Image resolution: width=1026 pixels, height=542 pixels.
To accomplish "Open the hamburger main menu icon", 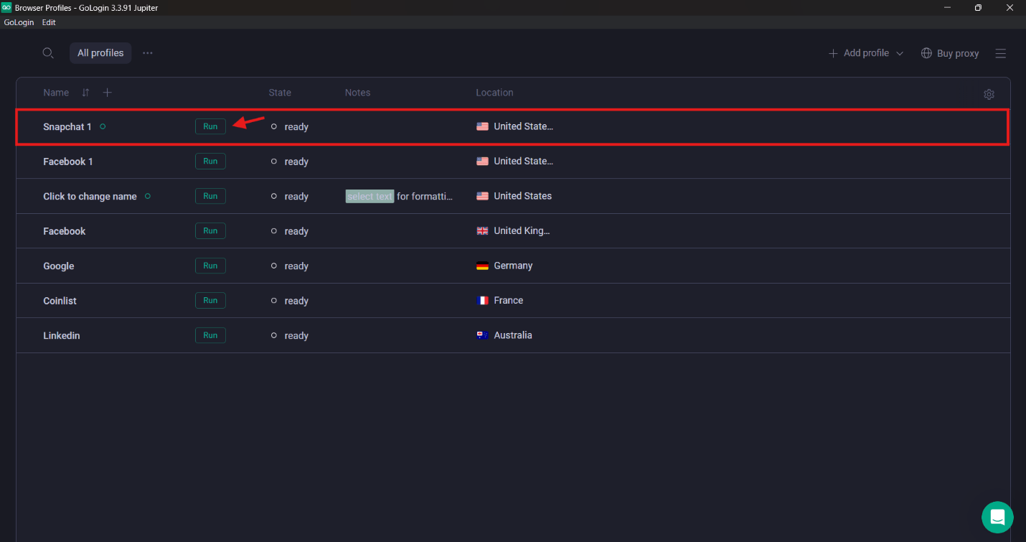I will pos(1001,53).
